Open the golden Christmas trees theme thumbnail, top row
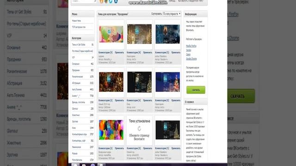The image size is (296, 166). [139, 34]
